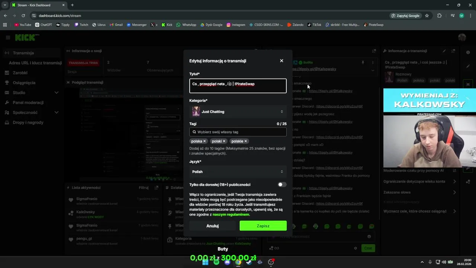This screenshot has height=268, width=476.
Task: Open the Chrome profile avatar M
Action: [461, 16]
